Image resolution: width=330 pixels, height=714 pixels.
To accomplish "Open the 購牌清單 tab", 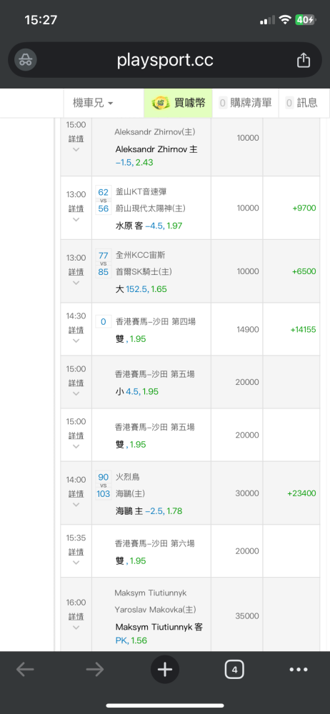I will 245,103.
